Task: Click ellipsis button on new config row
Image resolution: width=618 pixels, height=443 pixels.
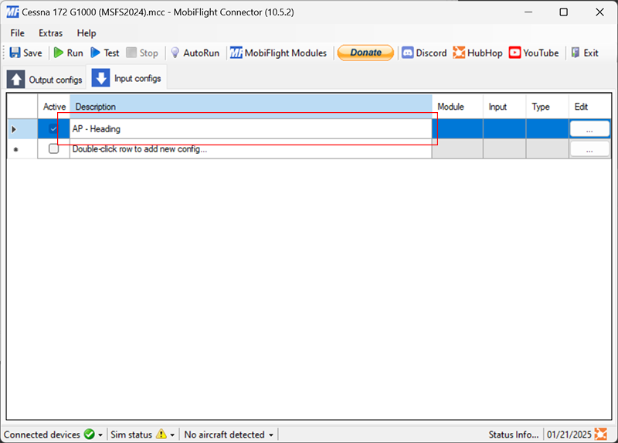Action: click(589, 149)
